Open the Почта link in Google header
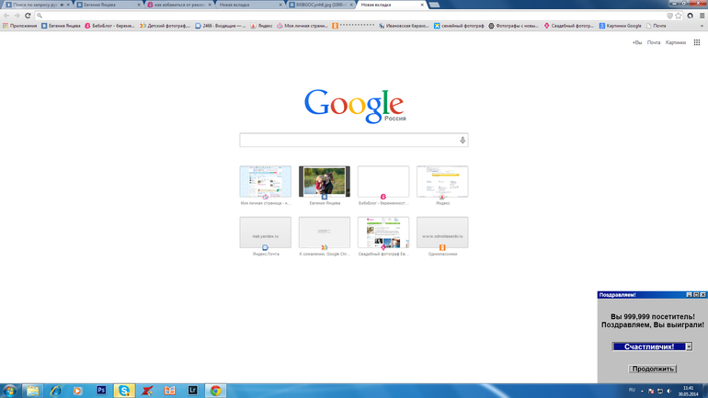The height and width of the screenshot is (398, 708). [653, 42]
